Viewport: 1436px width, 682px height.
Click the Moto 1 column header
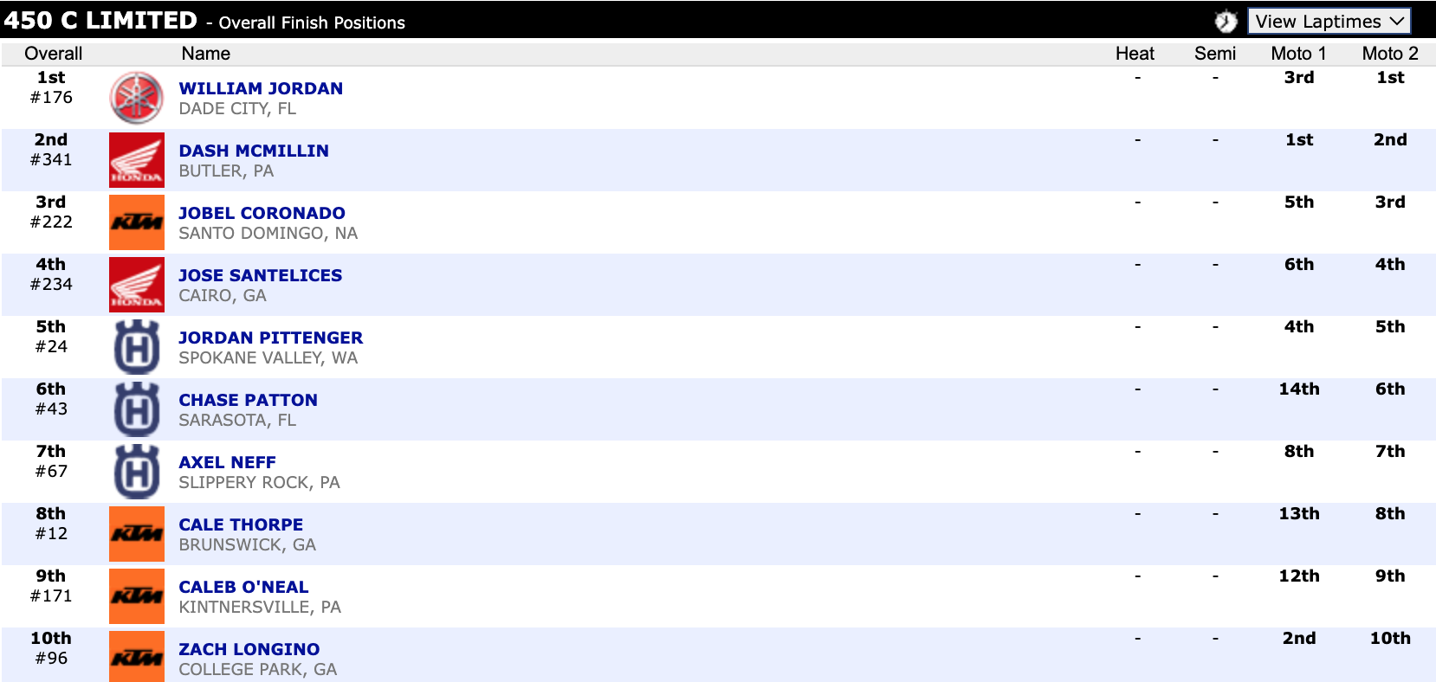(1298, 54)
